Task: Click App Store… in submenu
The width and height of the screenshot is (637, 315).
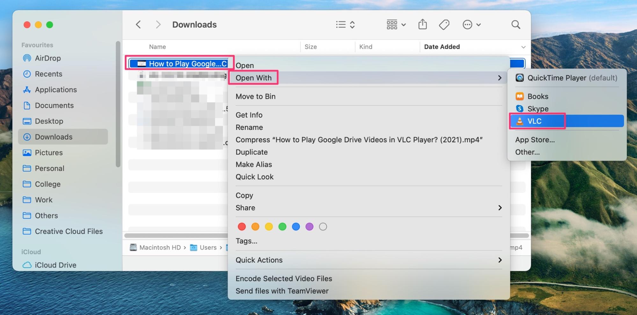Action: (x=567, y=140)
